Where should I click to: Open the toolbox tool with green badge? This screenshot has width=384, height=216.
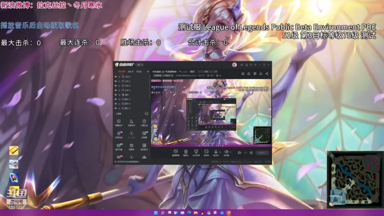144,134
